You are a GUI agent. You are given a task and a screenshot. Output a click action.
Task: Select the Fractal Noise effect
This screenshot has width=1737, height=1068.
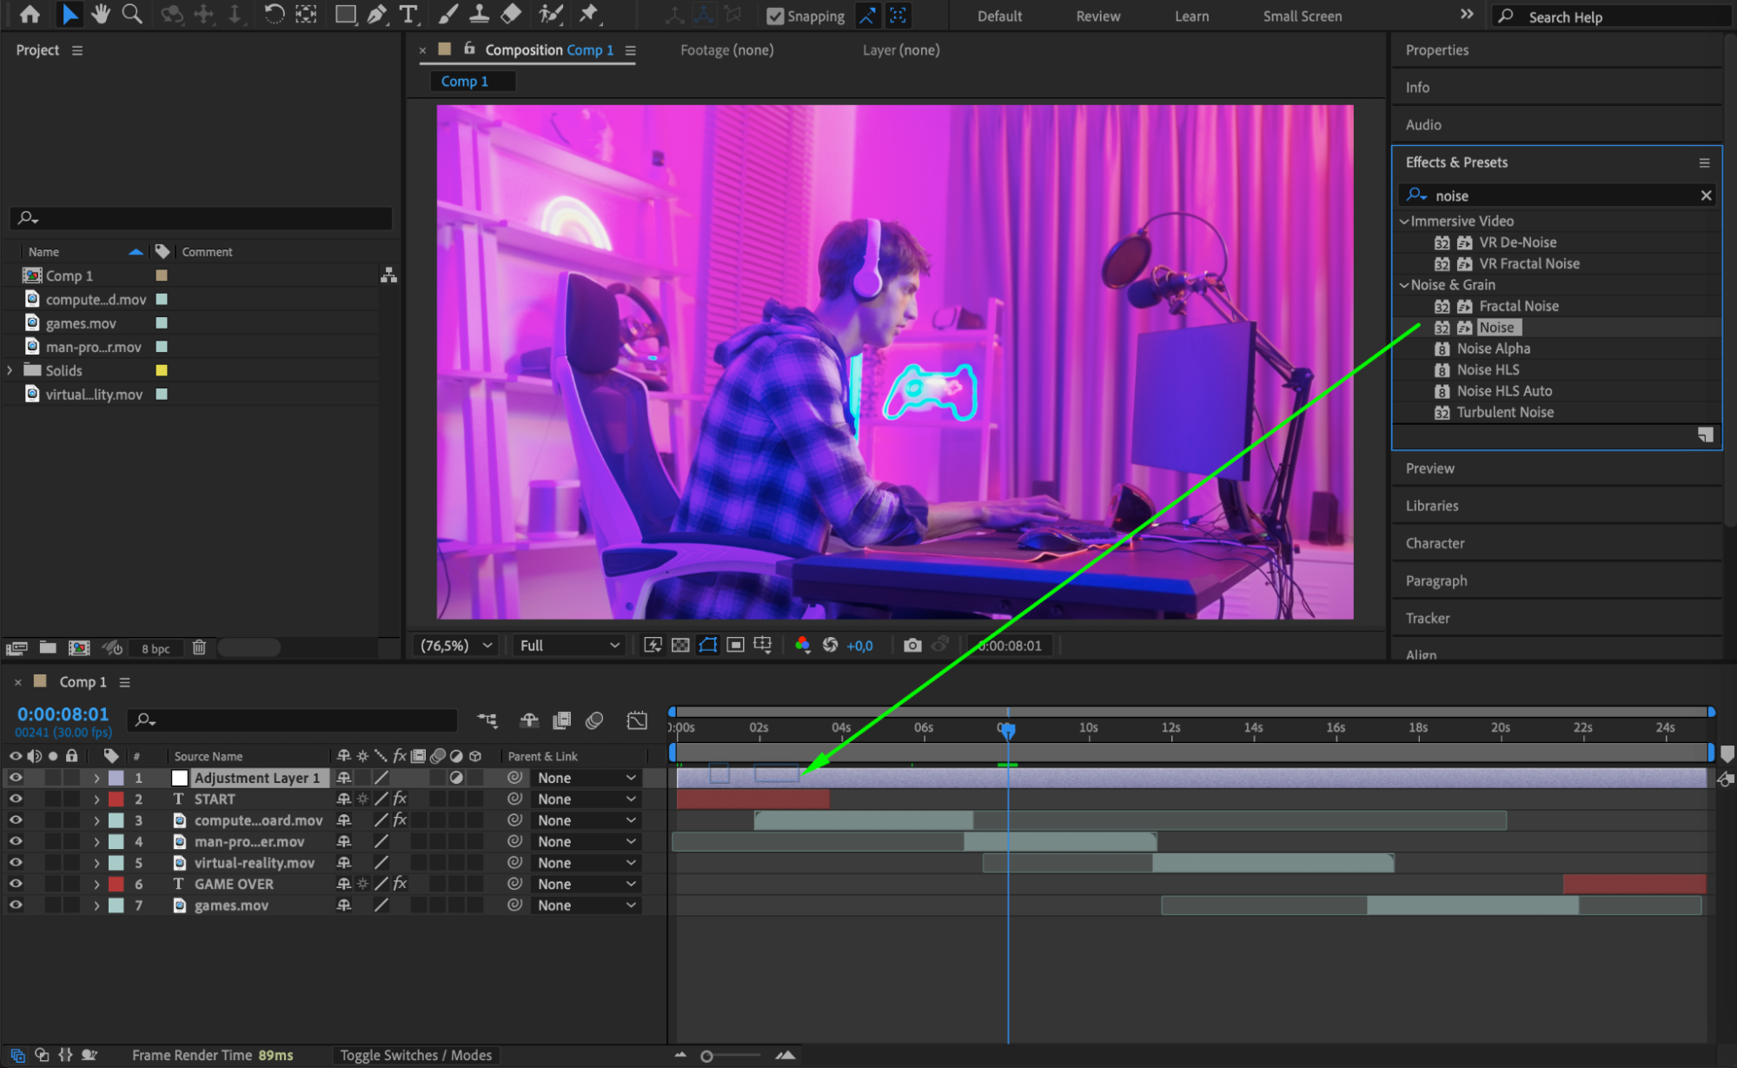[1518, 306]
